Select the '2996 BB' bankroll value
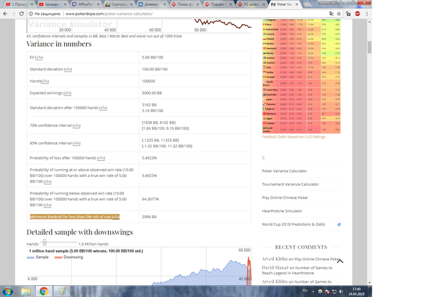Viewport: 436px width, 297px height. pyautogui.click(x=149, y=217)
